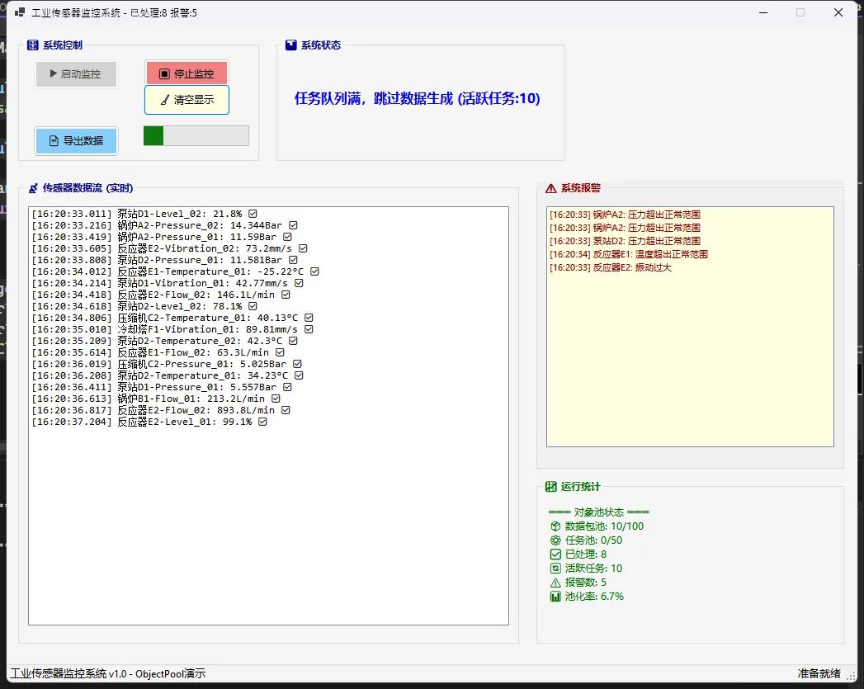Click the 清空显示 clear display button
Viewport: 864px width, 689px height.
coord(186,100)
